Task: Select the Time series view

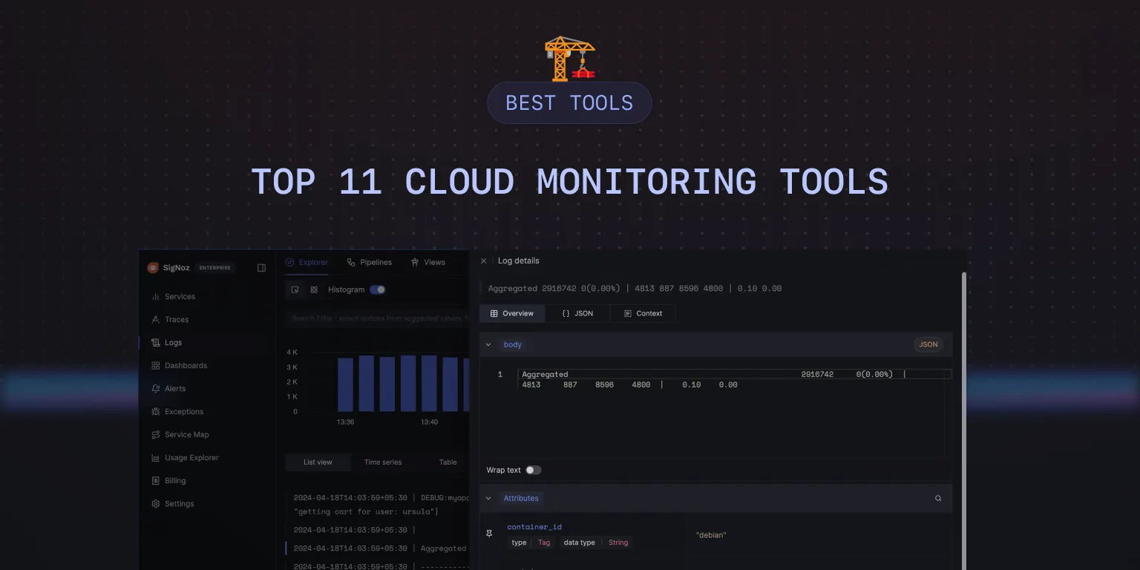Action: [383, 462]
